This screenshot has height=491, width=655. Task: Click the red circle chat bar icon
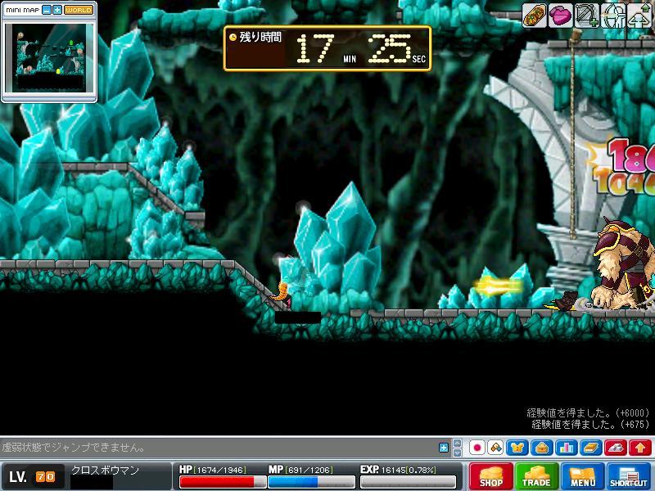coord(477,448)
